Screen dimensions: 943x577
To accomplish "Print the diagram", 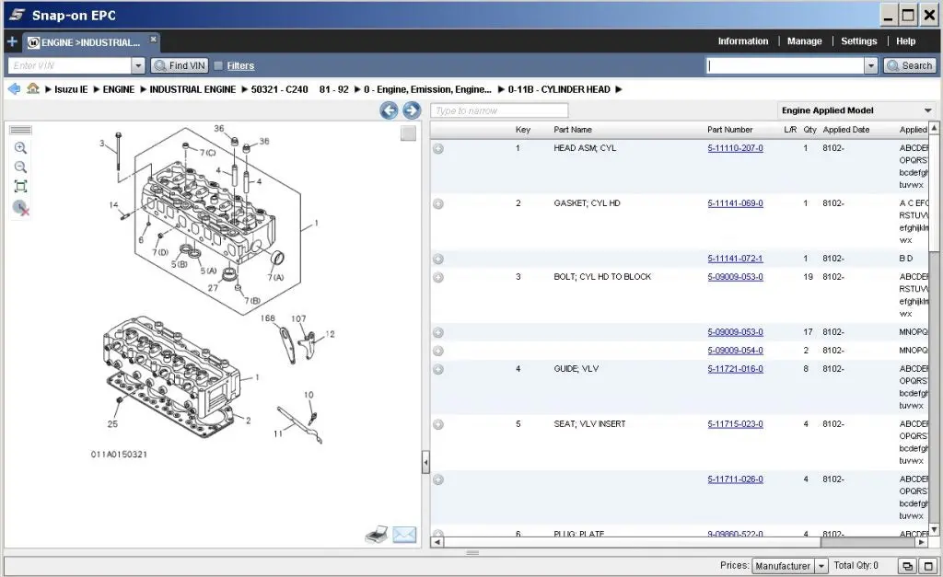I will tap(377, 535).
